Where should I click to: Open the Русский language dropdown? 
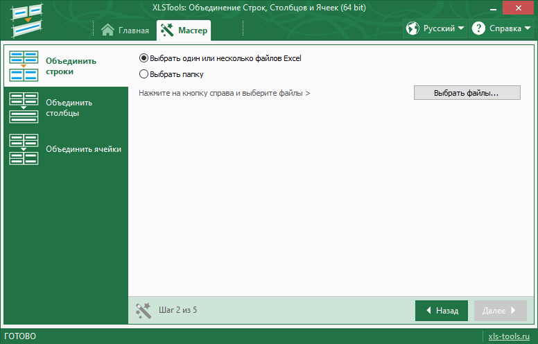point(444,29)
